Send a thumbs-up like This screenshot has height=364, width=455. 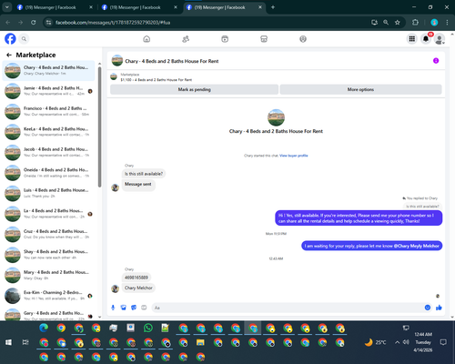pyautogui.click(x=439, y=308)
